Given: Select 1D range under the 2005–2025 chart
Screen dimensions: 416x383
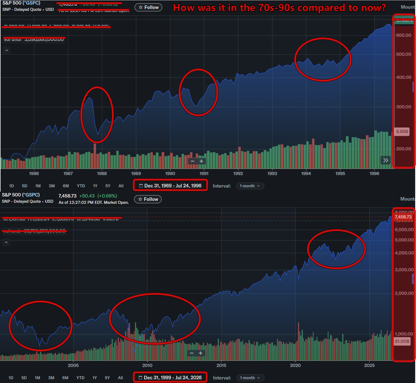Looking at the screenshot, I should pyautogui.click(x=11, y=378).
